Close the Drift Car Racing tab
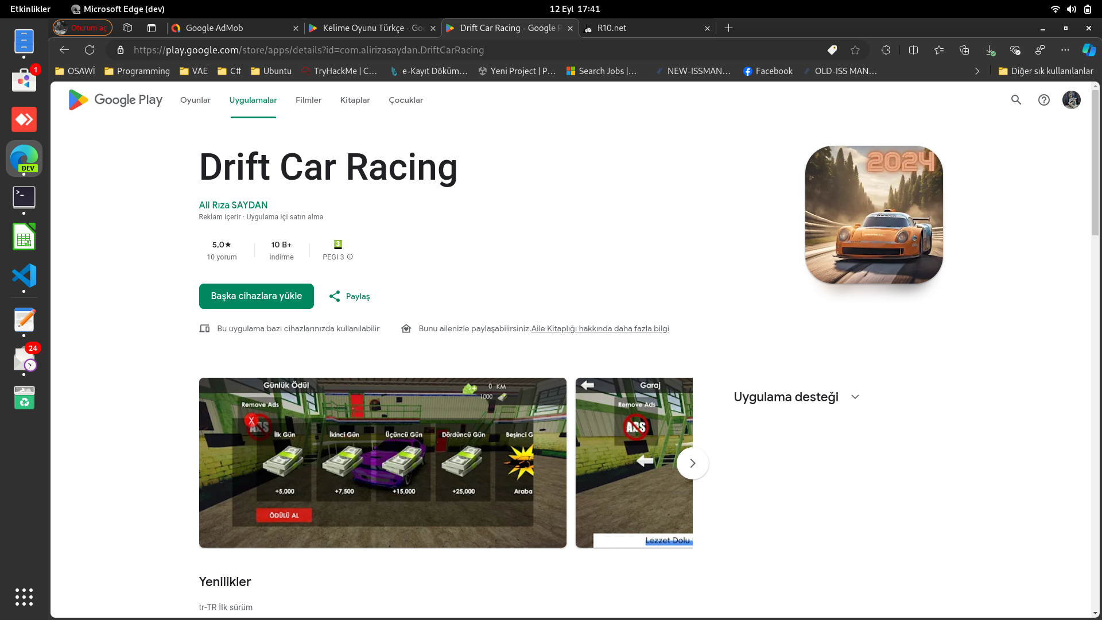 pyautogui.click(x=570, y=28)
